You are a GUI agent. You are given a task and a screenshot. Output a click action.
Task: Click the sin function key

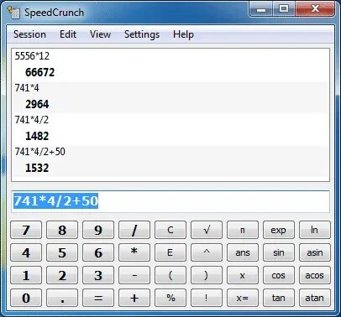(x=279, y=252)
